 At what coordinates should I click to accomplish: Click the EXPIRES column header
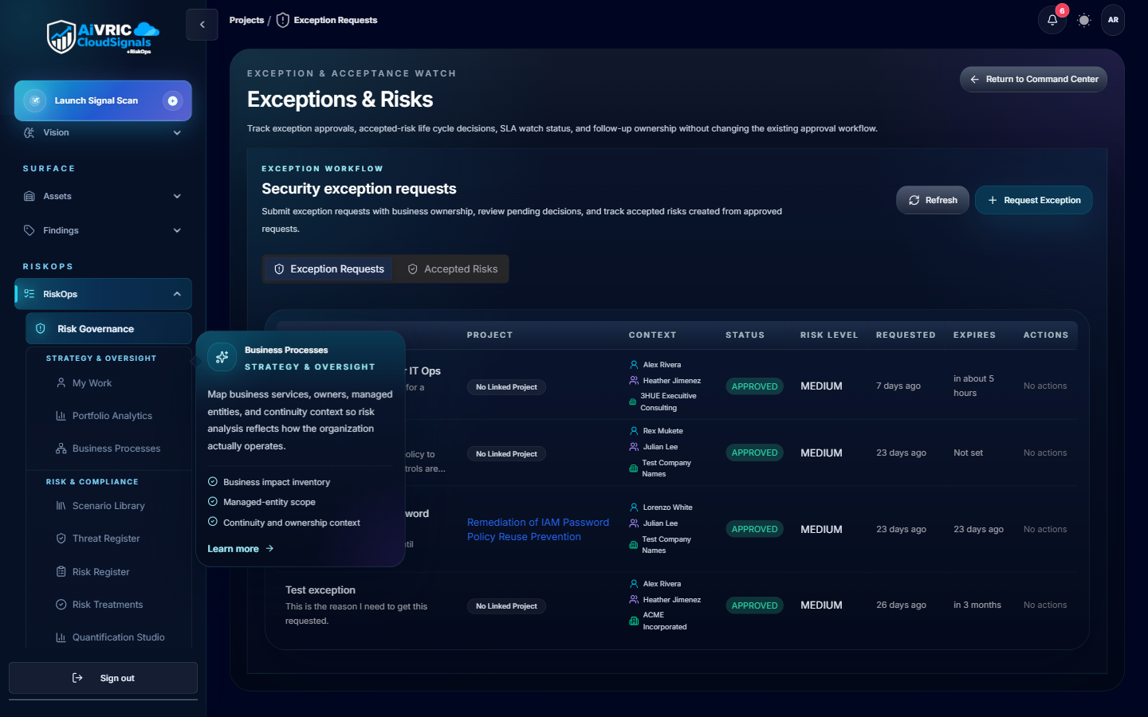coord(974,335)
